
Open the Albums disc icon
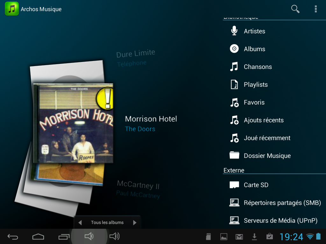(x=234, y=49)
